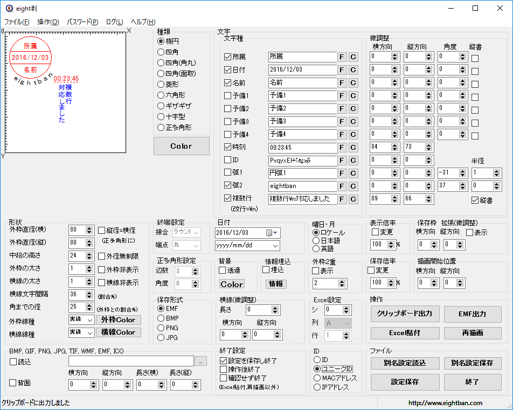Click the stamp preview image
Image resolution: width=513 pixels, height=410 pixels.
65,93
